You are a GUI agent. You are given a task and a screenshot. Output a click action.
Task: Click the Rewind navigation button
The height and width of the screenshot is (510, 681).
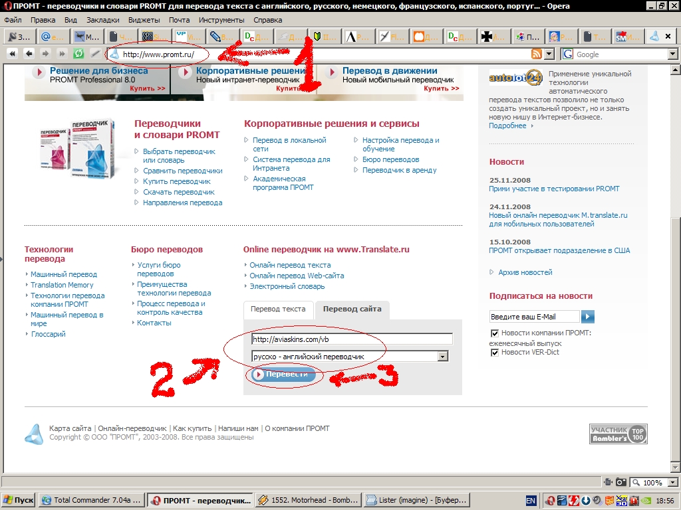(x=13, y=54)
